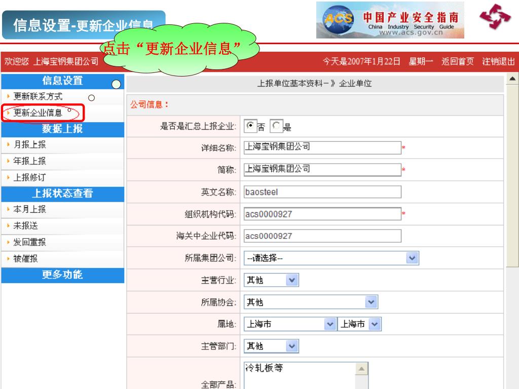The width and height of the screenshot is (519, 389).
Task: Open the second 属地 city dropdown
Action: tap(359, 324)
